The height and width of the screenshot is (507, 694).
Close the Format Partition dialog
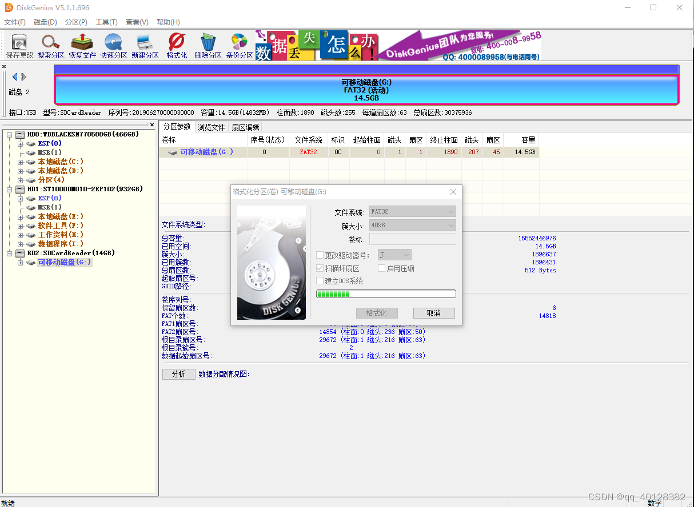click(453, 192)
